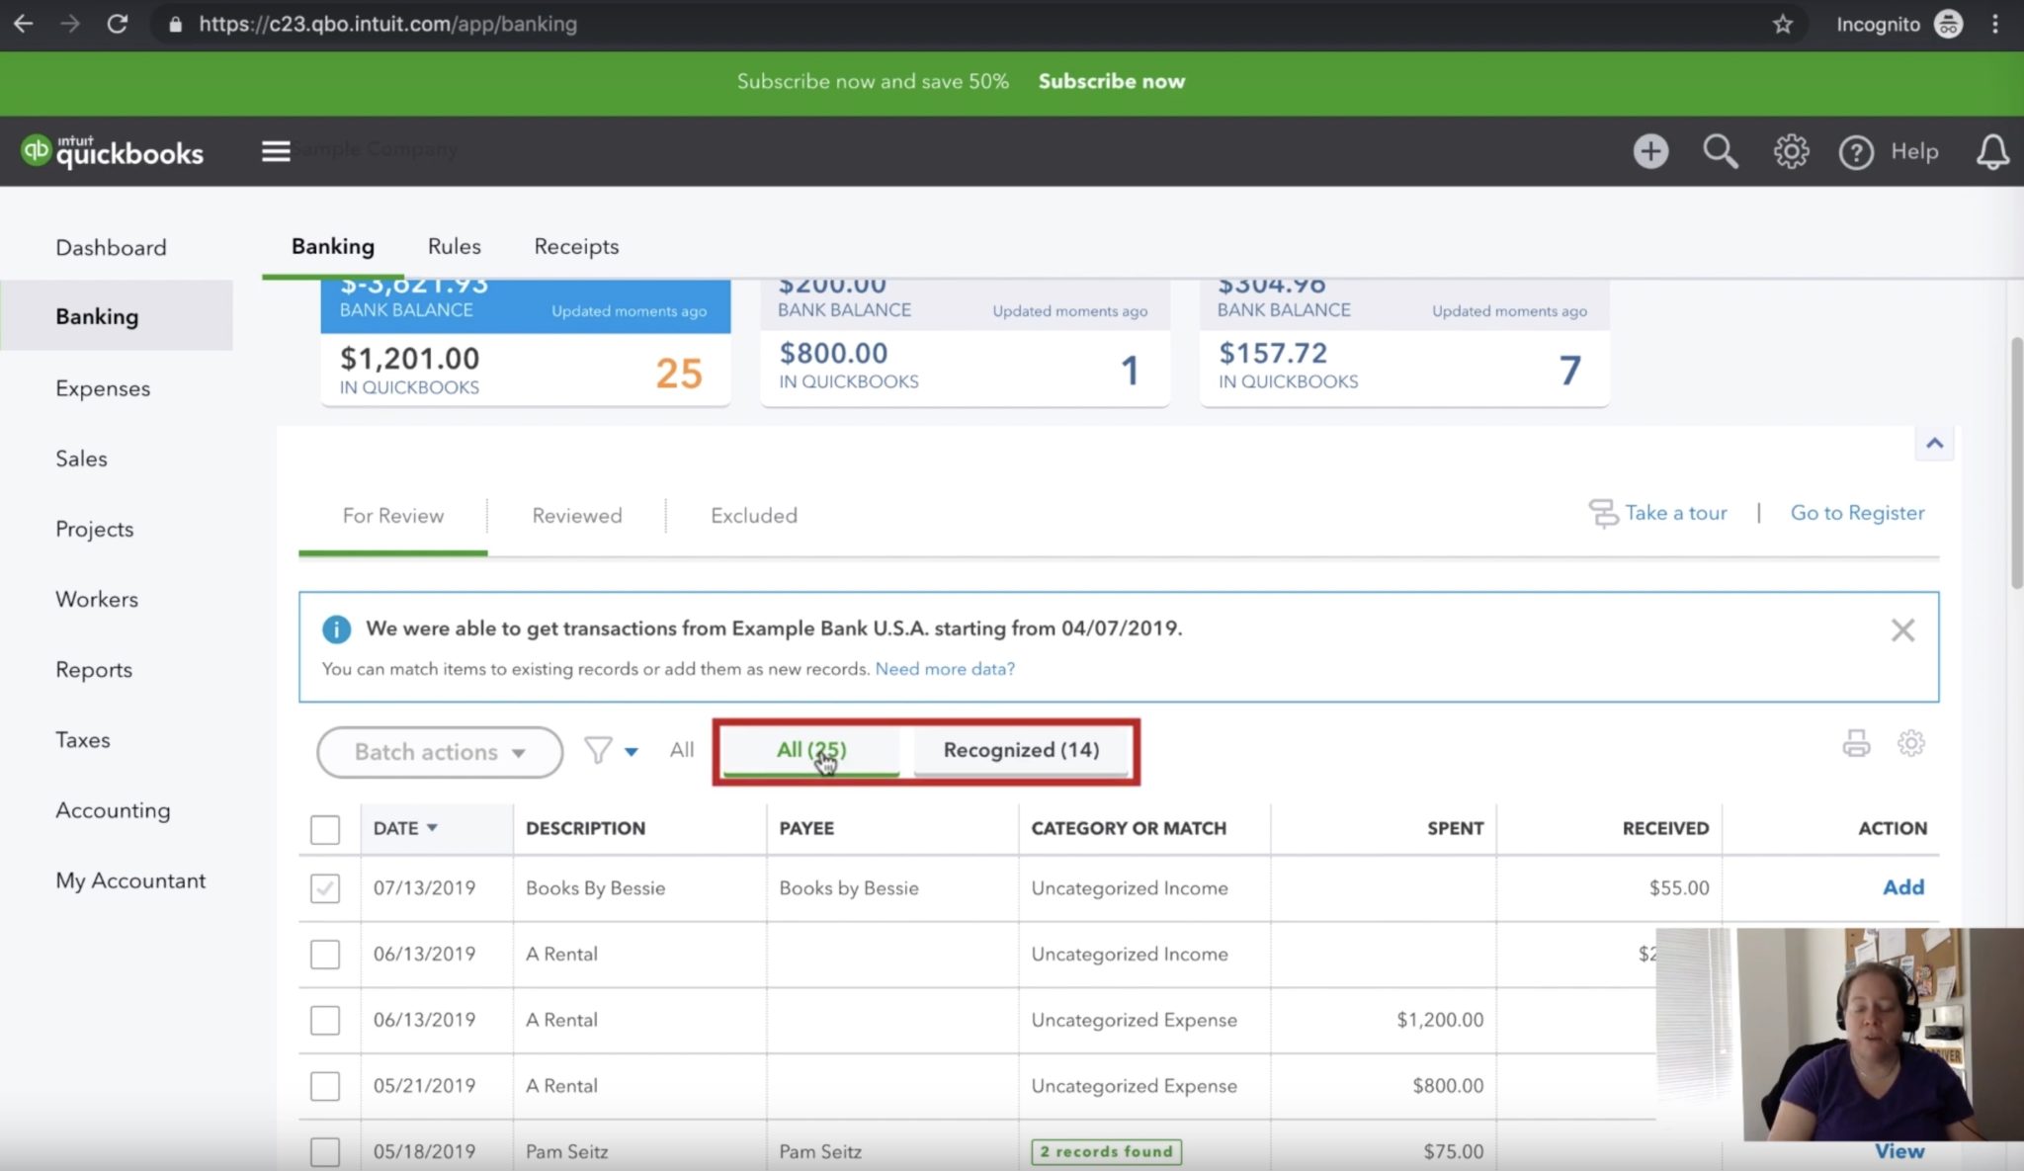Check the A Rental $1,200.00 row checkbox
This screenshot has width=2024, height=1171.
[325, 1020]
